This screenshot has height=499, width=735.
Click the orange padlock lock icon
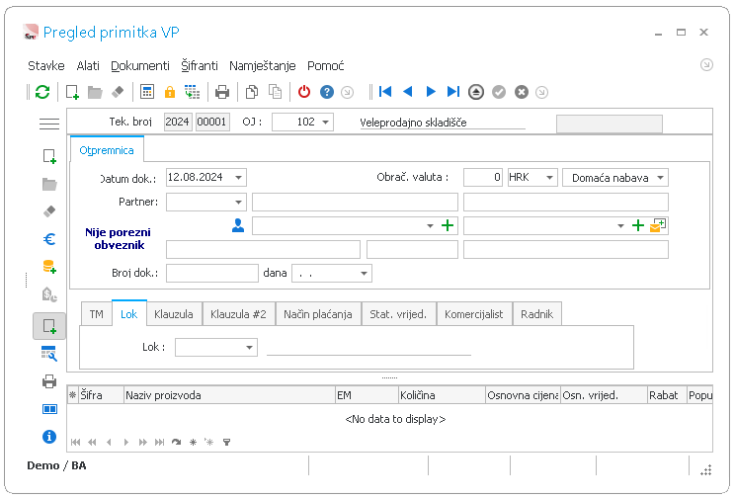170,92
